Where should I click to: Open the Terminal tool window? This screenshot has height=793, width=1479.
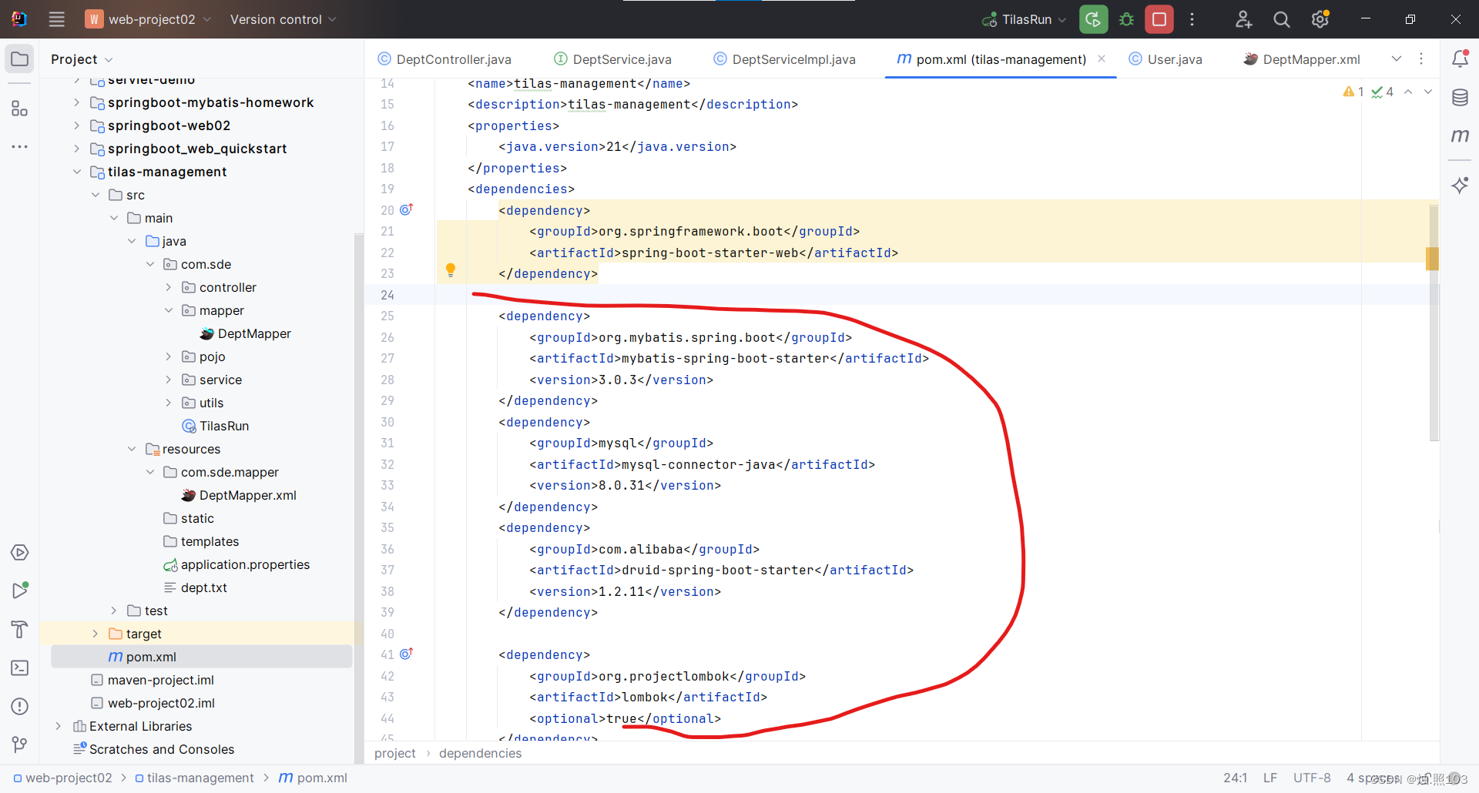tap(20, 668)
